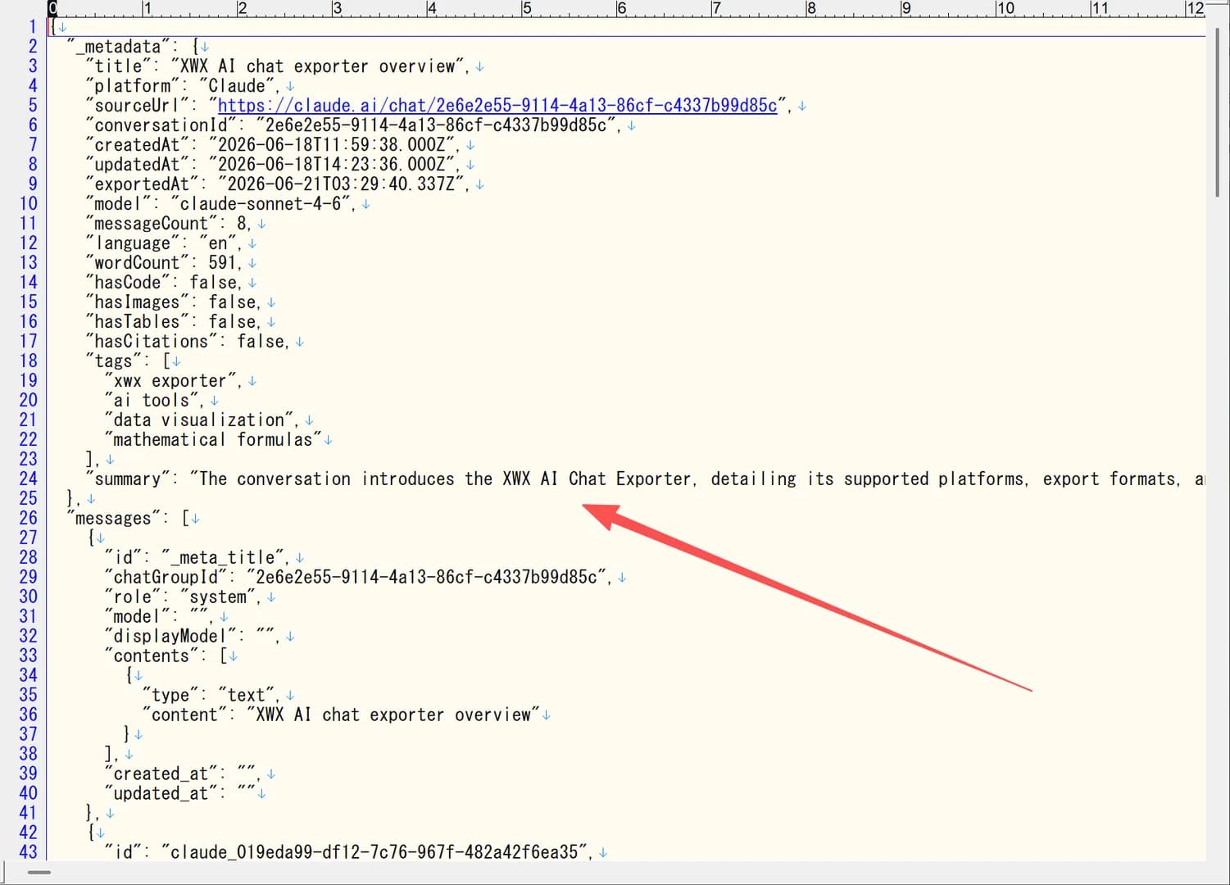Click the "_metadata" key on line 2
The image size is (1230, 885).
(118, 47)
